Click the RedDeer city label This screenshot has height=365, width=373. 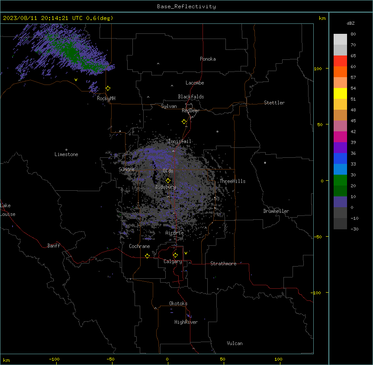190,111
